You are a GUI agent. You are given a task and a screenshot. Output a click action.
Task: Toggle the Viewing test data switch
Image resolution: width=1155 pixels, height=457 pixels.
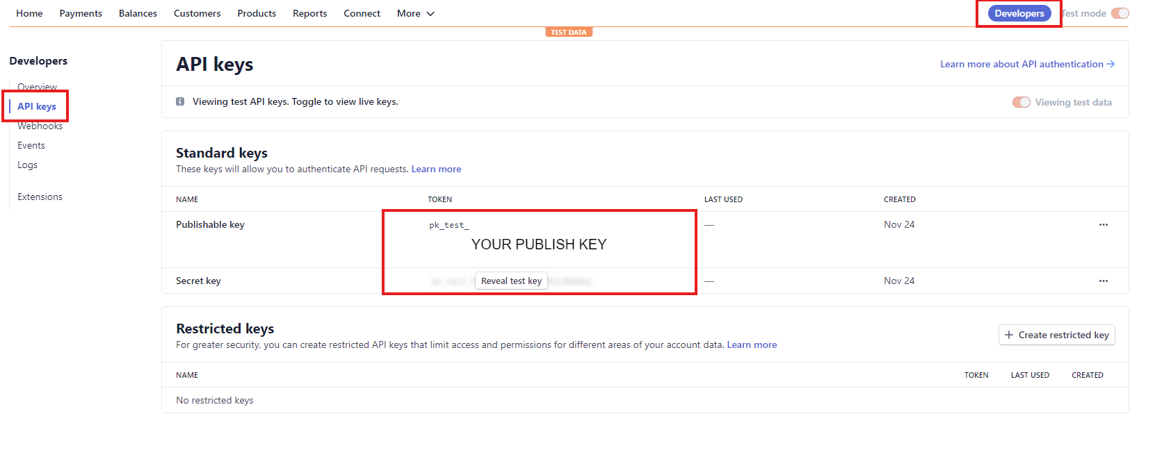[x=1021, y=102]
